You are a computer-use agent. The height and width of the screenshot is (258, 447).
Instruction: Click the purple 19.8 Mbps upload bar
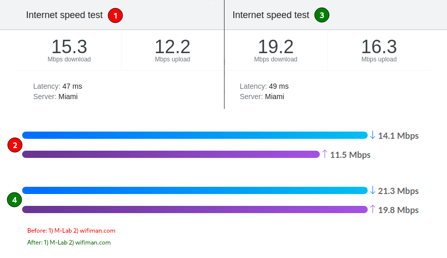pos(195,209)
